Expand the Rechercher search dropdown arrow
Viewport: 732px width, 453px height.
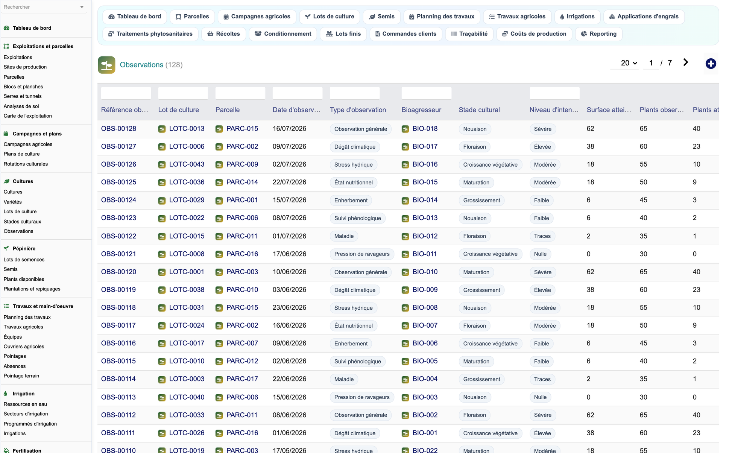pyautogui.click(x=82, y=7)
